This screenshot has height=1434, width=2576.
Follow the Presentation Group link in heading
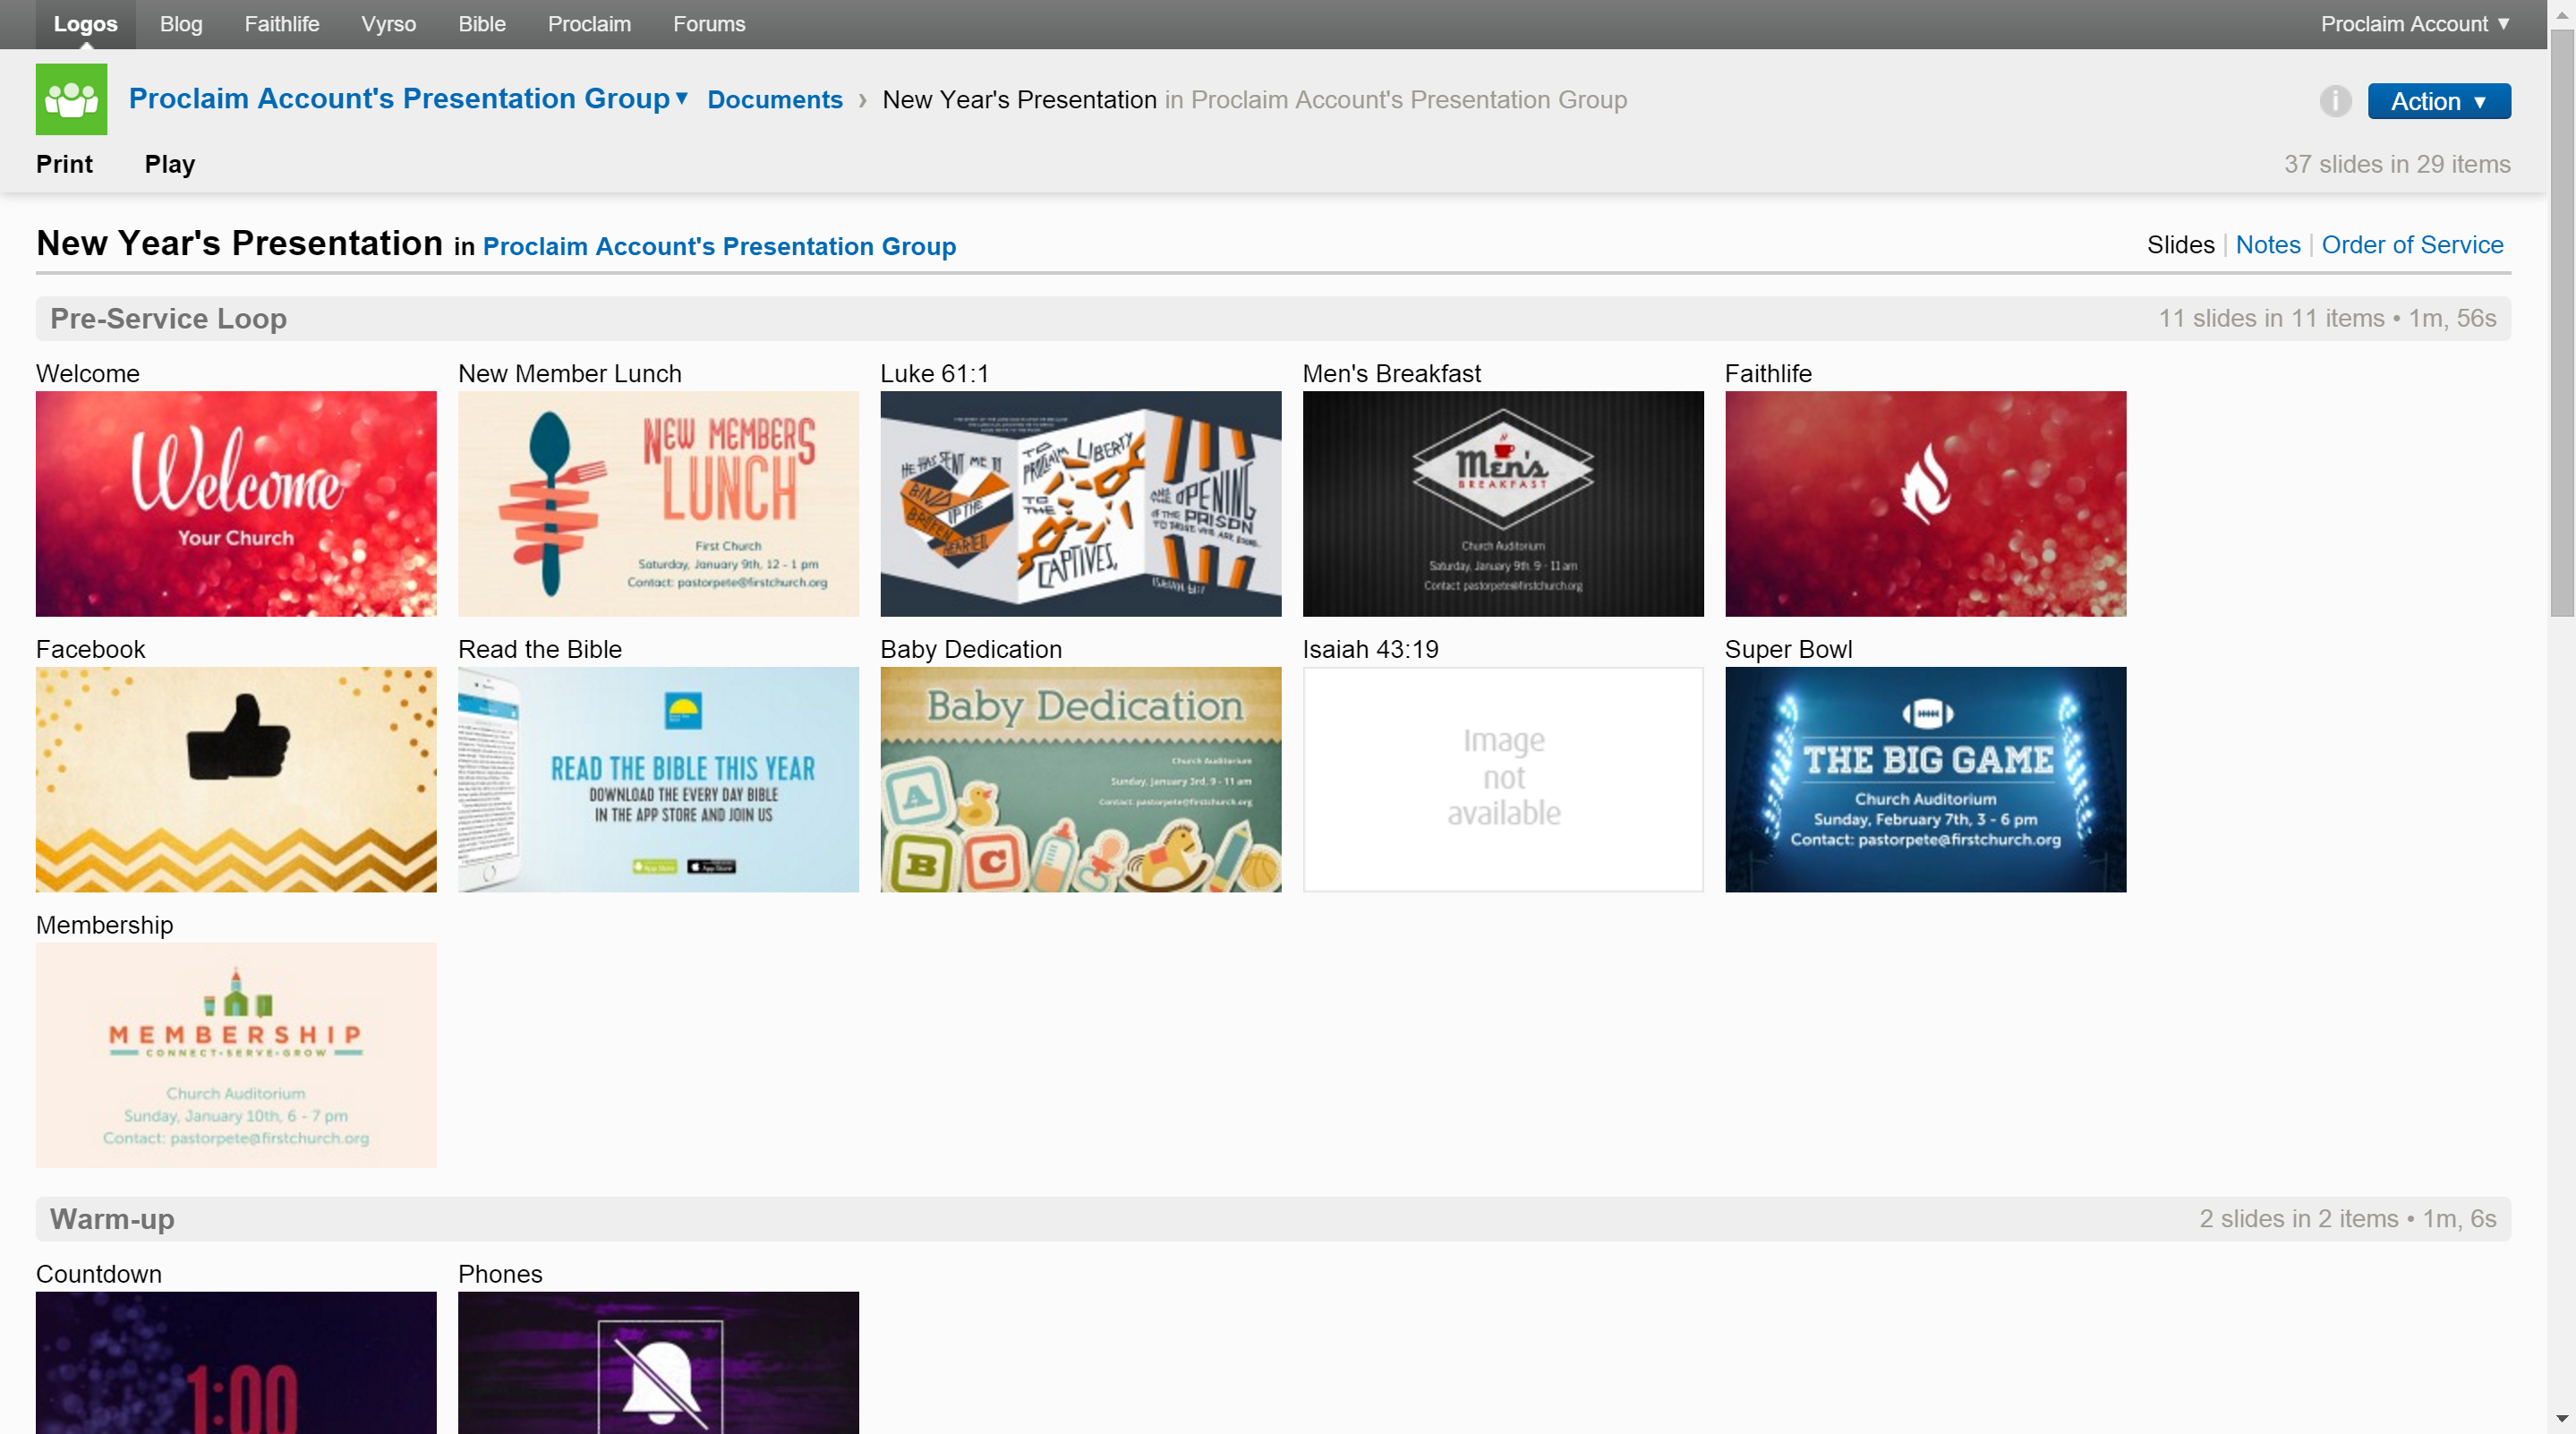[x=719, y=246]
